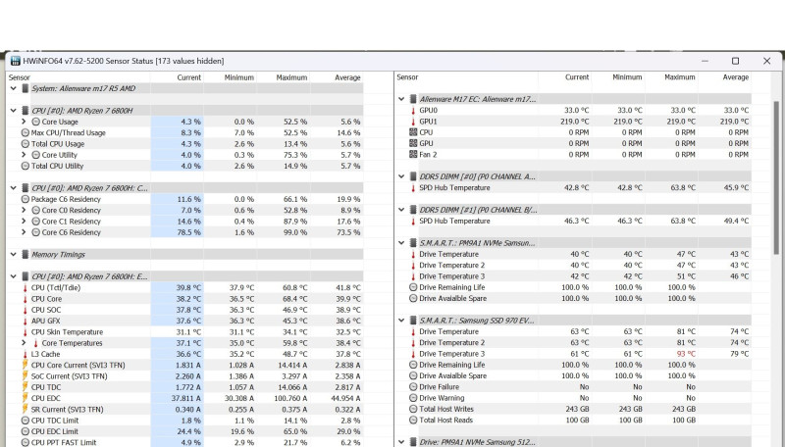This screenshot has width=785, height=447.
Task: Click the circle icon beside CPU TDC Limit
Action: [26, 421]
